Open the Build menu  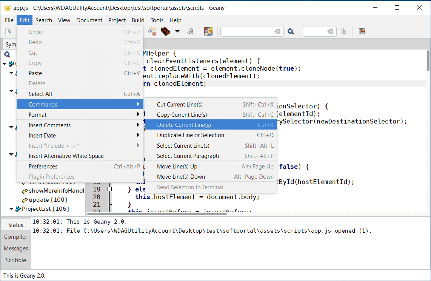click(138, 20)
